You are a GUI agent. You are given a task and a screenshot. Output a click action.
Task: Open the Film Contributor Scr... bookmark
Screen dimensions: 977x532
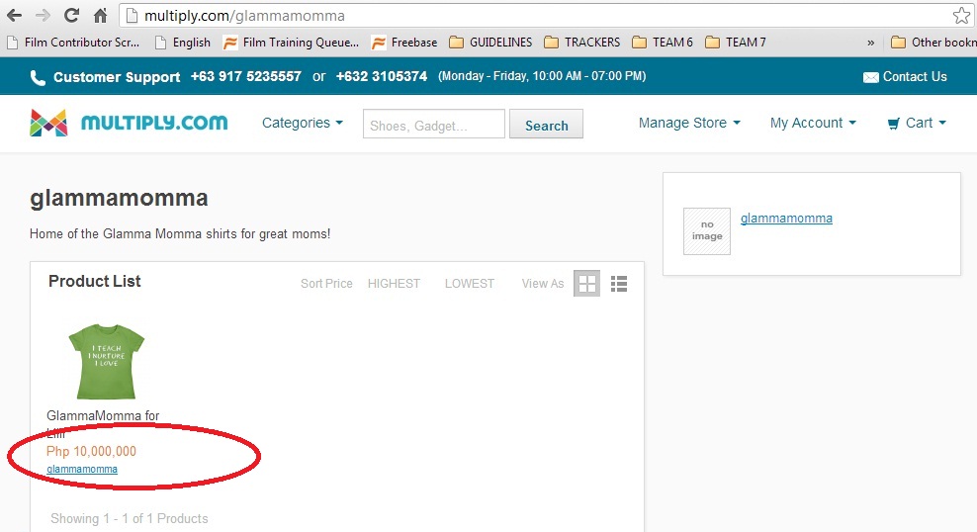[73, 43]
